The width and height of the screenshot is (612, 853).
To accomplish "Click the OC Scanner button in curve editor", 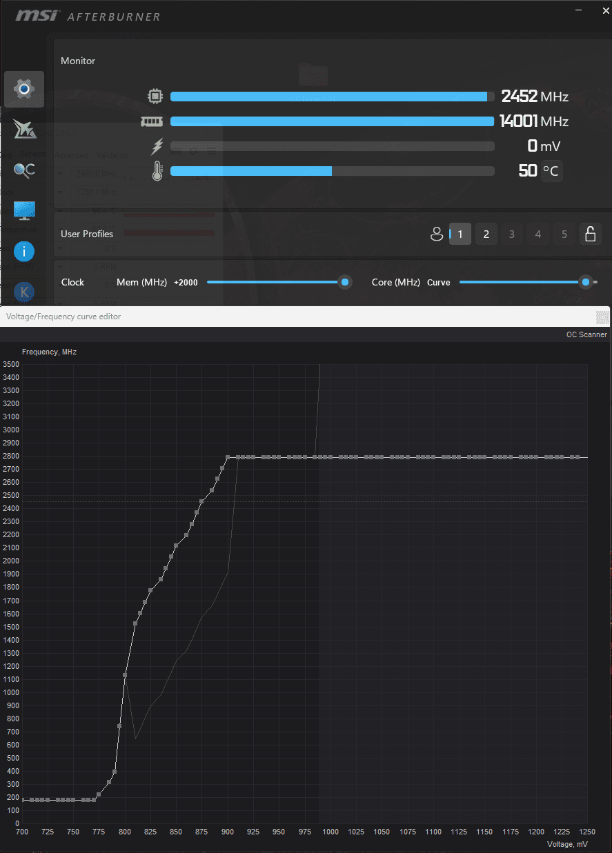I will pos(586,334).
